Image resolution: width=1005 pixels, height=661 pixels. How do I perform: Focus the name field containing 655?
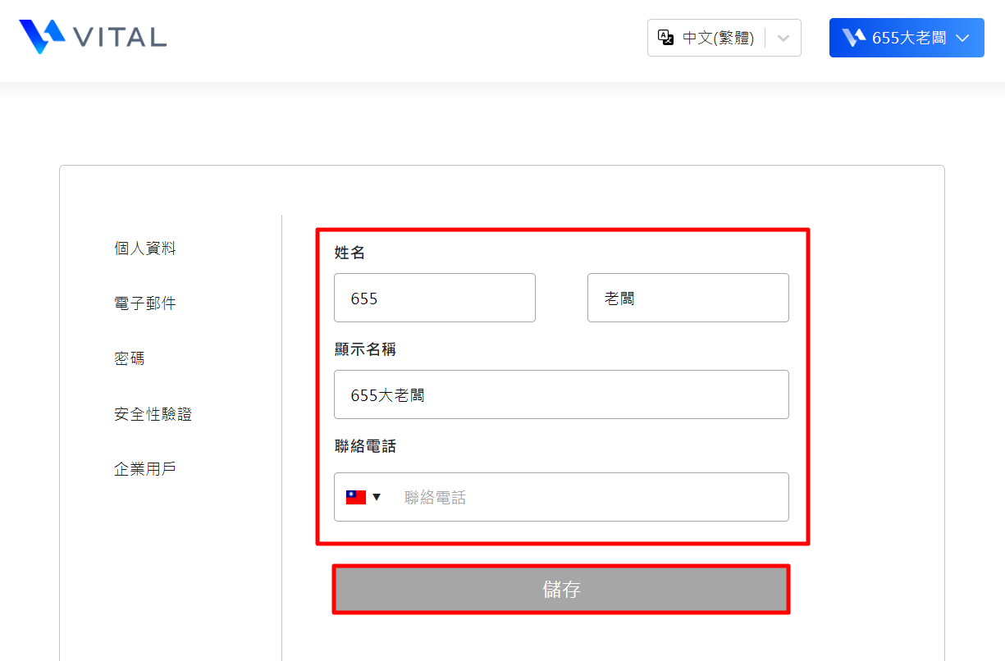(x=434, y=298)
